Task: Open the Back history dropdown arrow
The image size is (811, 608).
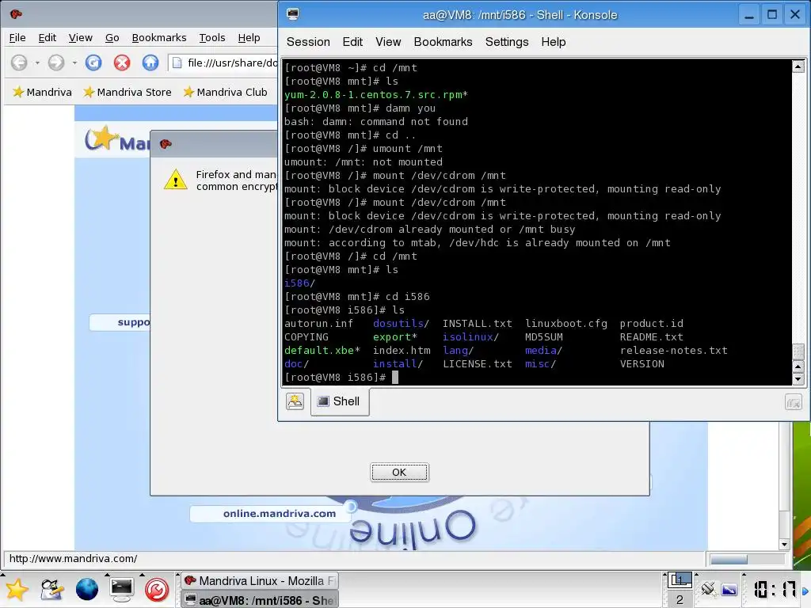Action: click(x=37, y=63)
